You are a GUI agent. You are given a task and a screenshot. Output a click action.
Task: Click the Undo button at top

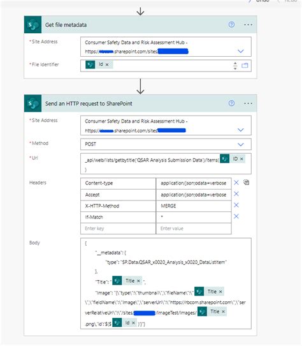pos(260,1)
